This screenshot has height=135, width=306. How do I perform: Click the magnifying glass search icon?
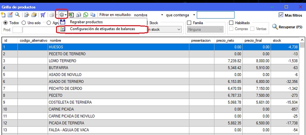pos(18,15)
